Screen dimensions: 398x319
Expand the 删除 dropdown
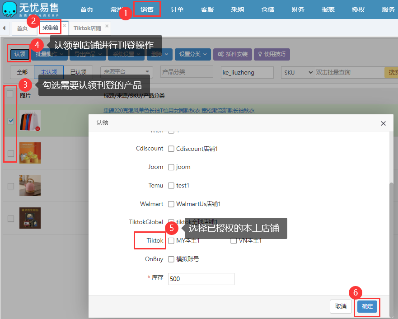[x=159, y=54]
